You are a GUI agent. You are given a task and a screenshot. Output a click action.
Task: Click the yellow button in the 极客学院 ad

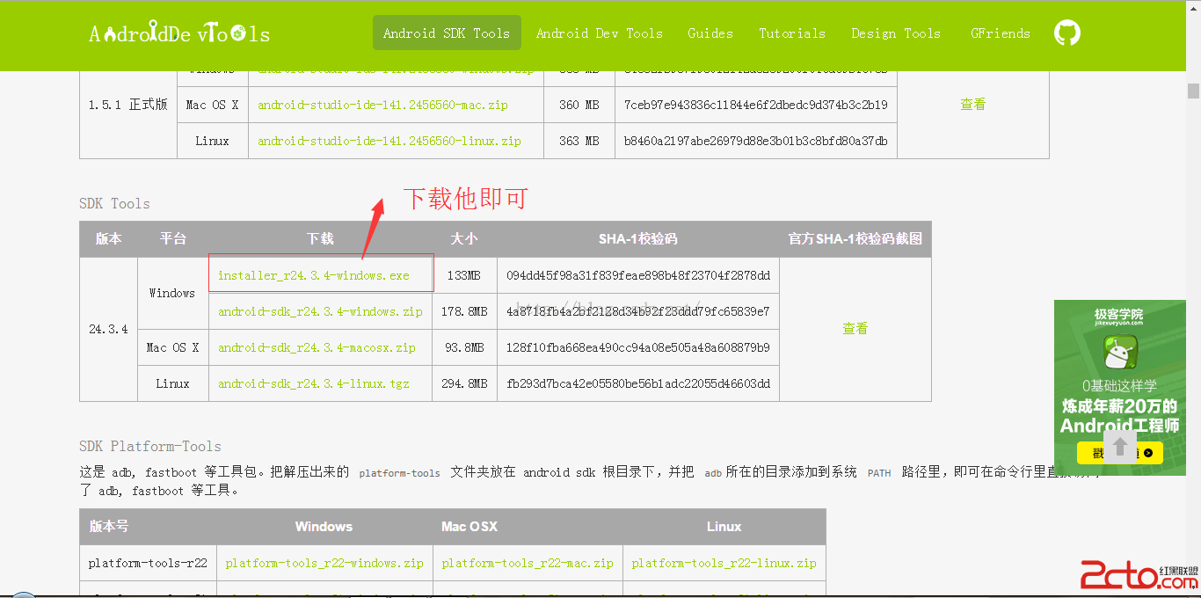tap(1120, 453)
